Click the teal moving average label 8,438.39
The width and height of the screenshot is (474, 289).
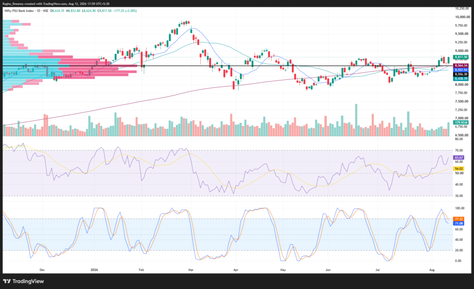pyautogui.click(x=461, y=79)
